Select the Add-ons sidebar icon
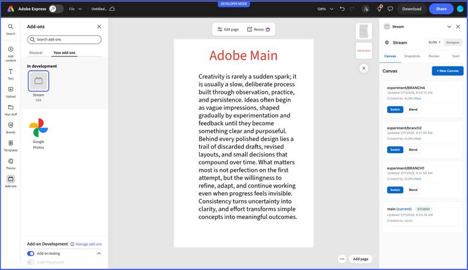Screen dimensions: 468x270 pos(10,181)
